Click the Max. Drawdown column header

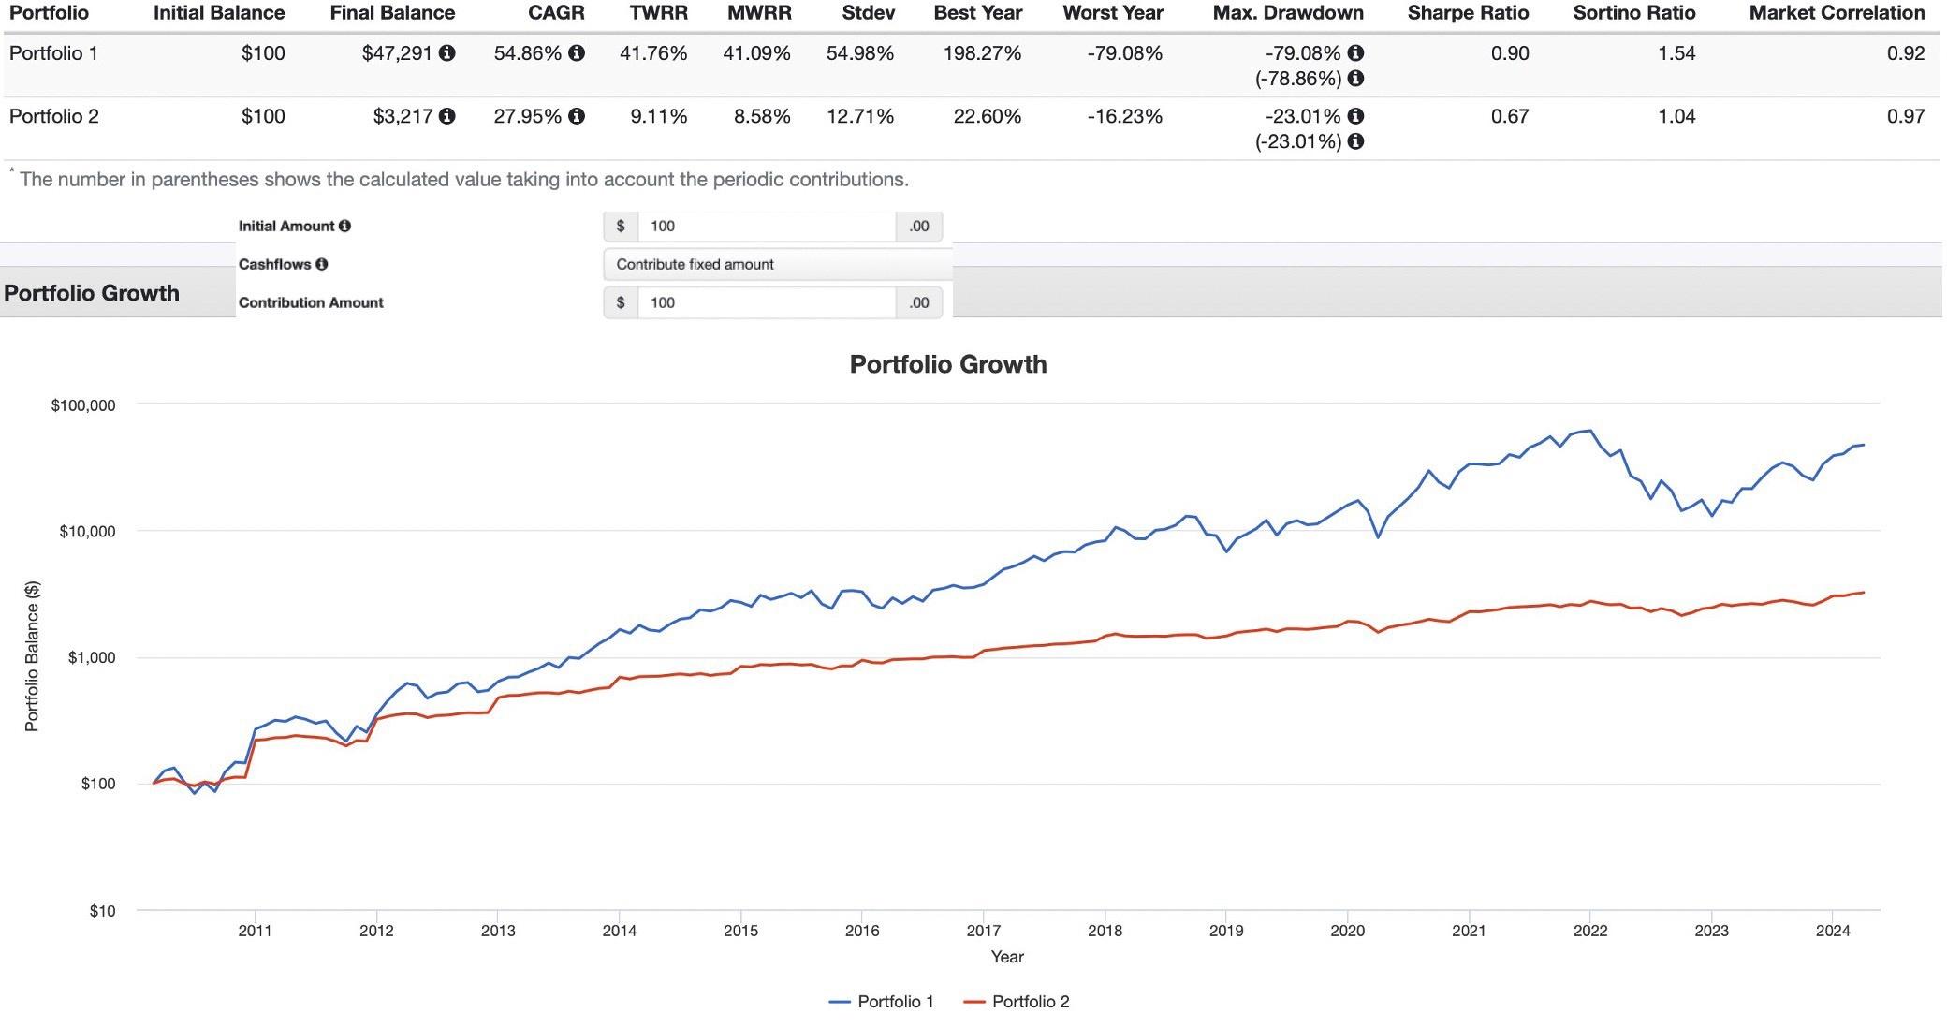tap(1287, 13)
